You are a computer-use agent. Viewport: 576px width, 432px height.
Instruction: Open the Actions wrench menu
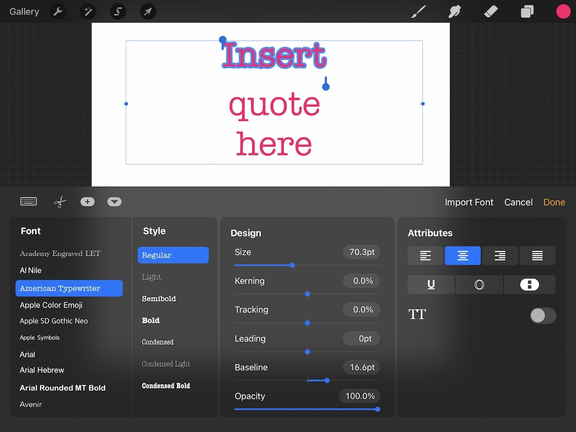(58, 11)
